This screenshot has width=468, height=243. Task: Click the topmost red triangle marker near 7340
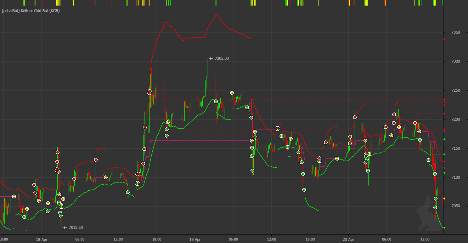(444, 39)
